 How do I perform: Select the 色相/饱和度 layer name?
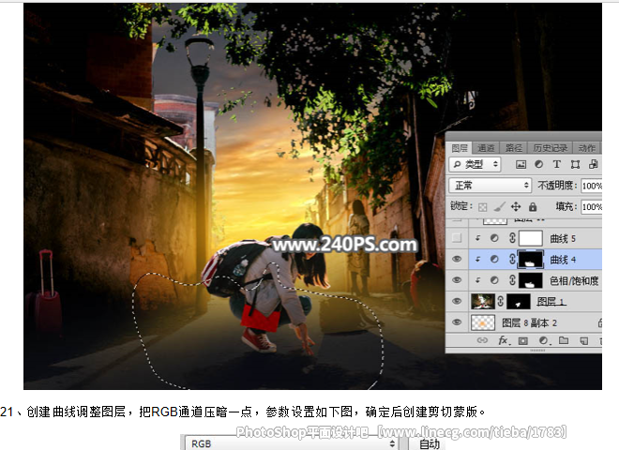[x=574, y=280]
